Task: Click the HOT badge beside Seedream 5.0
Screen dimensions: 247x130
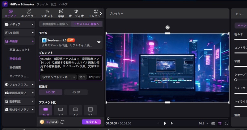Action: click(71, 40)
